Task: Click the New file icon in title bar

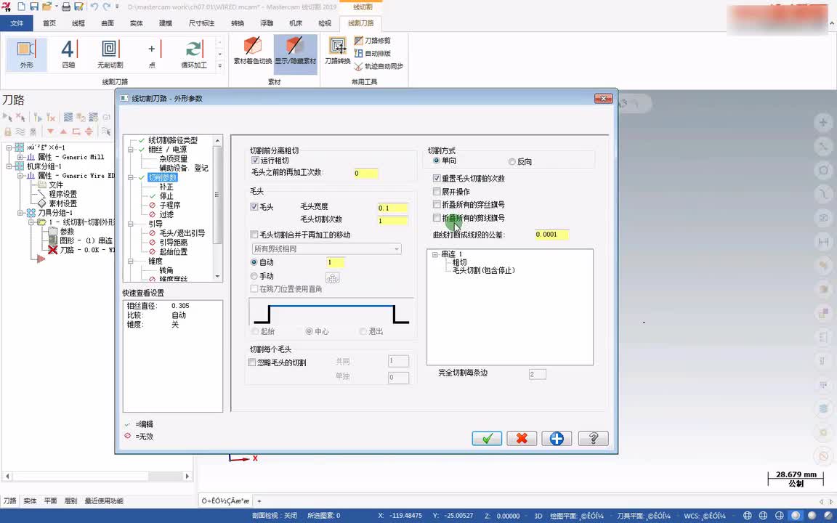Action: tap(22, 7)
